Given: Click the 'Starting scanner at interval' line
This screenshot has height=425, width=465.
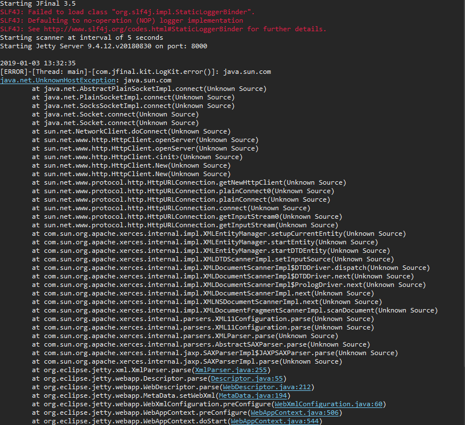Looking at the screenshot, I should pos(81,38).
